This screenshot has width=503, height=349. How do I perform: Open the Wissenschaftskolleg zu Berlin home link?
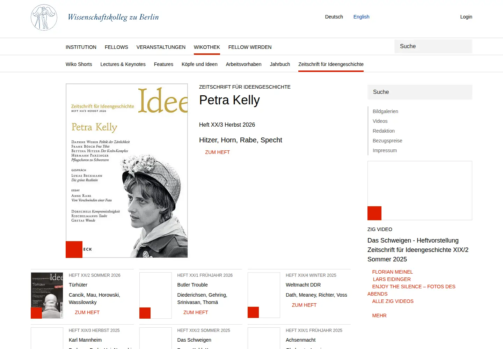[113, 17]
